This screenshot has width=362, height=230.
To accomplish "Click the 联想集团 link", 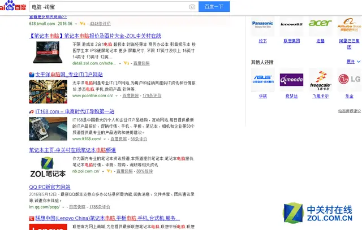I will click(292, 41).
